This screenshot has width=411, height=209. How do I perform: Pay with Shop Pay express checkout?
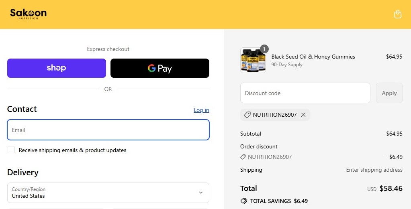pos(57,68)
